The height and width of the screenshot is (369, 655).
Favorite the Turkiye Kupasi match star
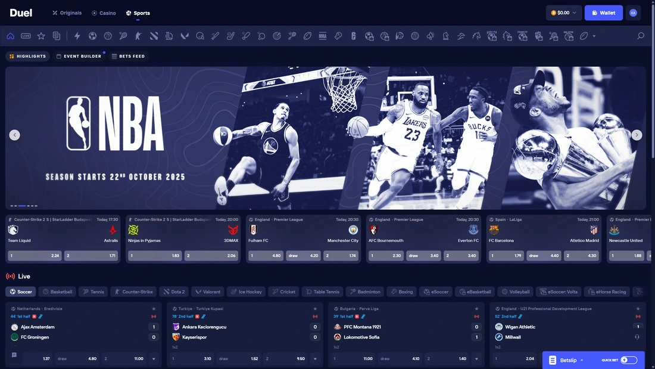pyautogui.click(x=315, y=309)
